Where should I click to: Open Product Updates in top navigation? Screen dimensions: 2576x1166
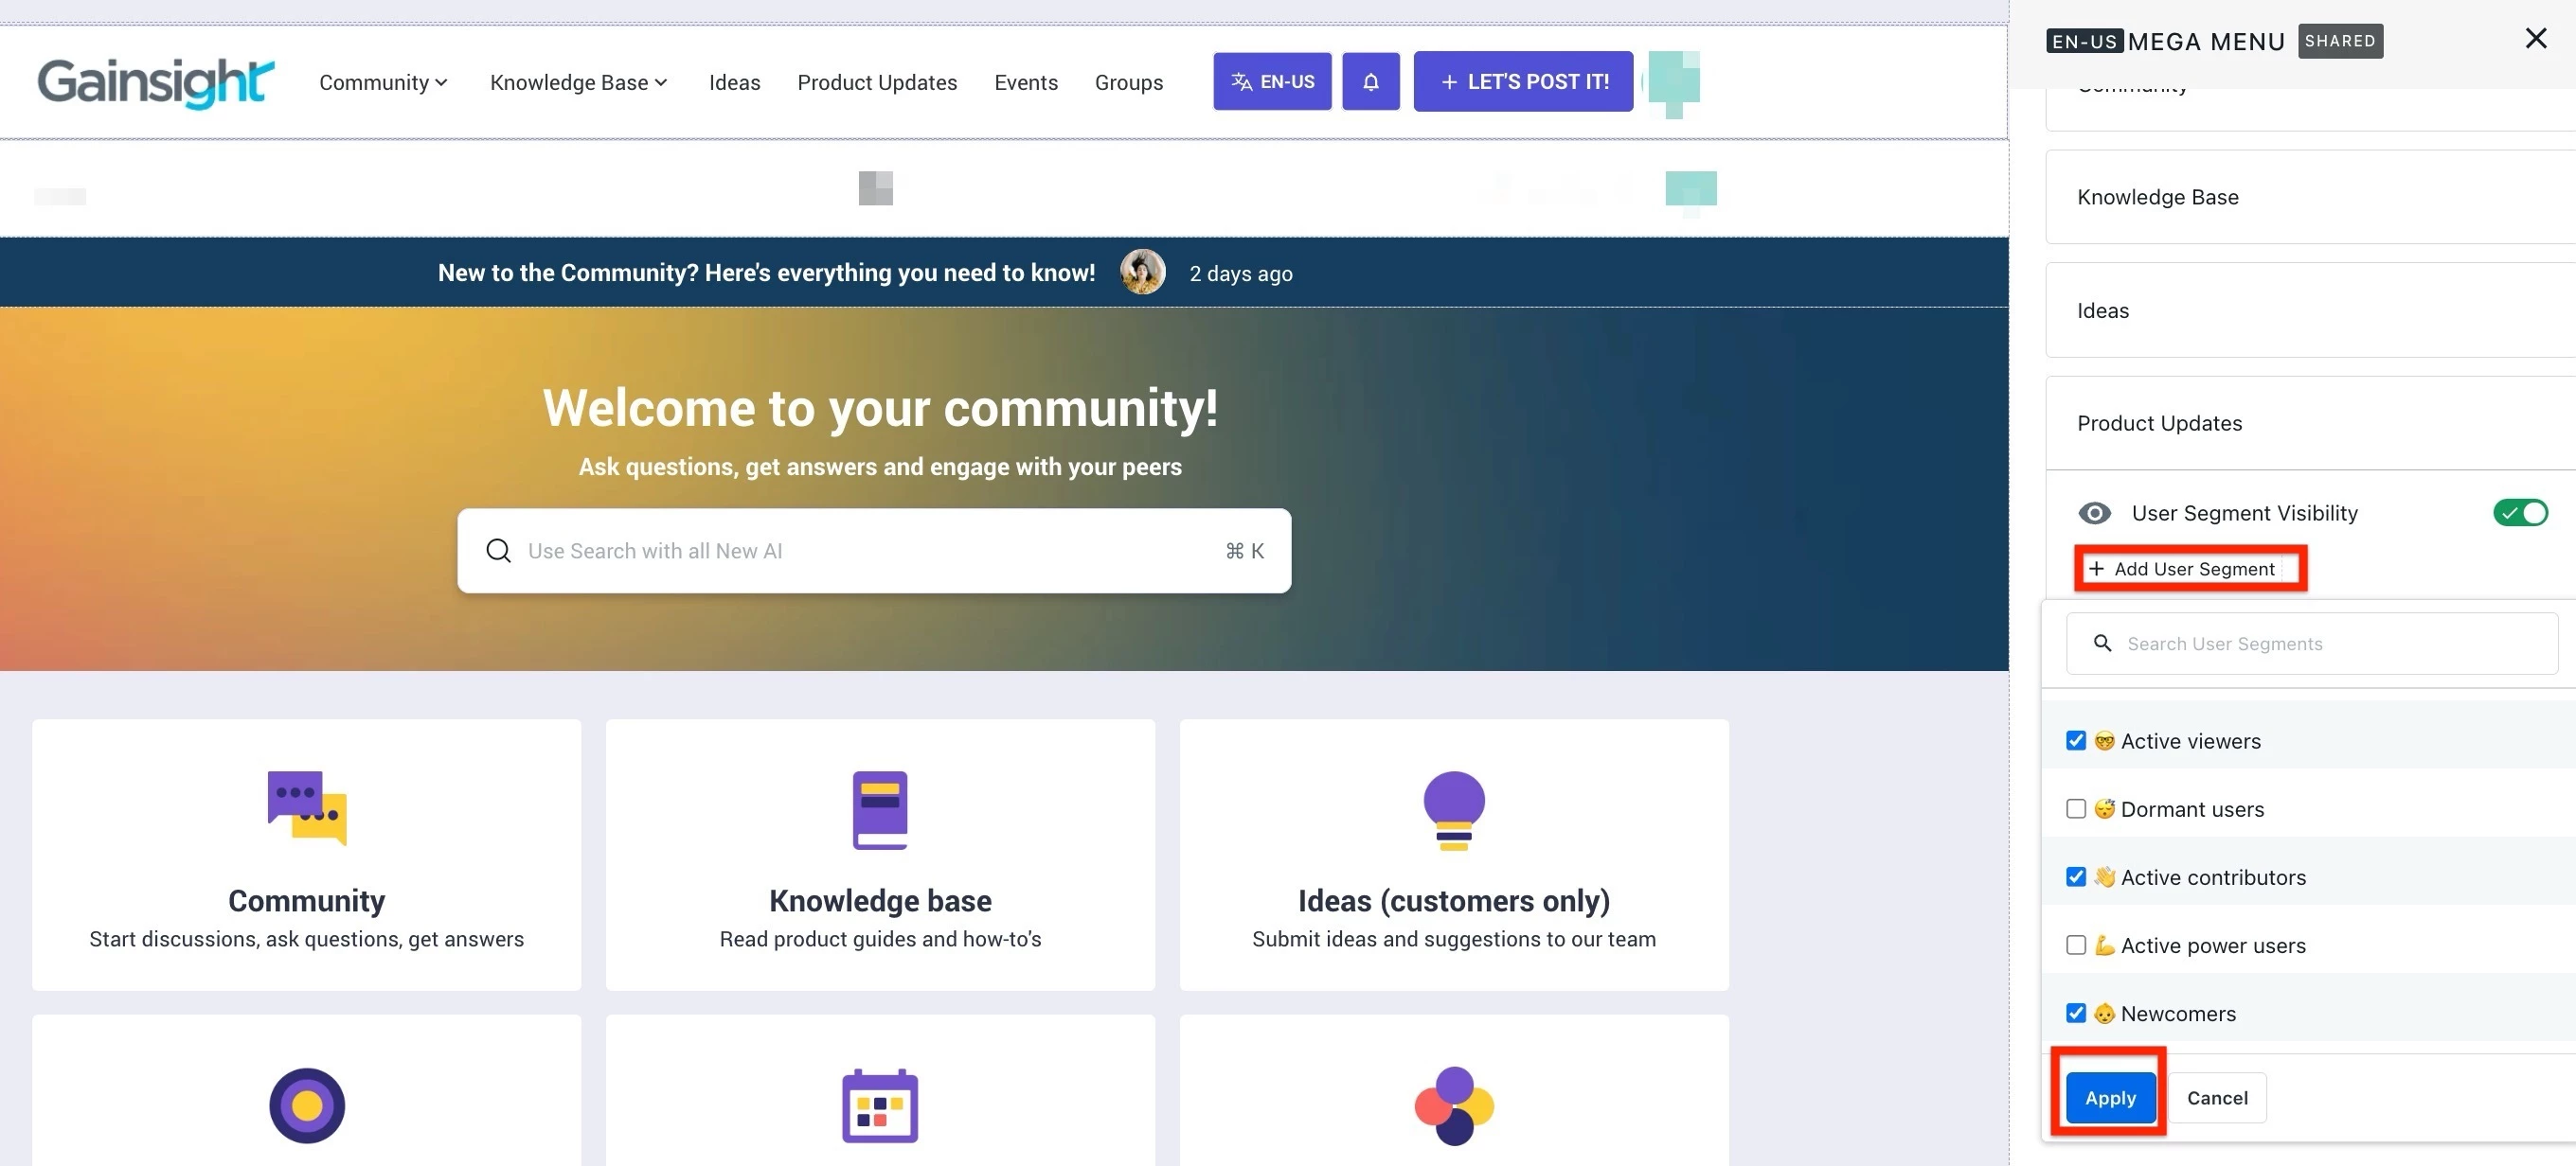pyautogui.click(x=876, y=82)
